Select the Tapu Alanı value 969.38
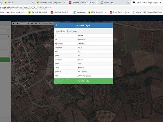This screenshot has width=163, height=122. pos(80,60)
